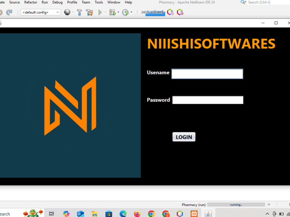Open Microsoft Edge from the taskbar

pyautogui.click(x=123, y=214)
